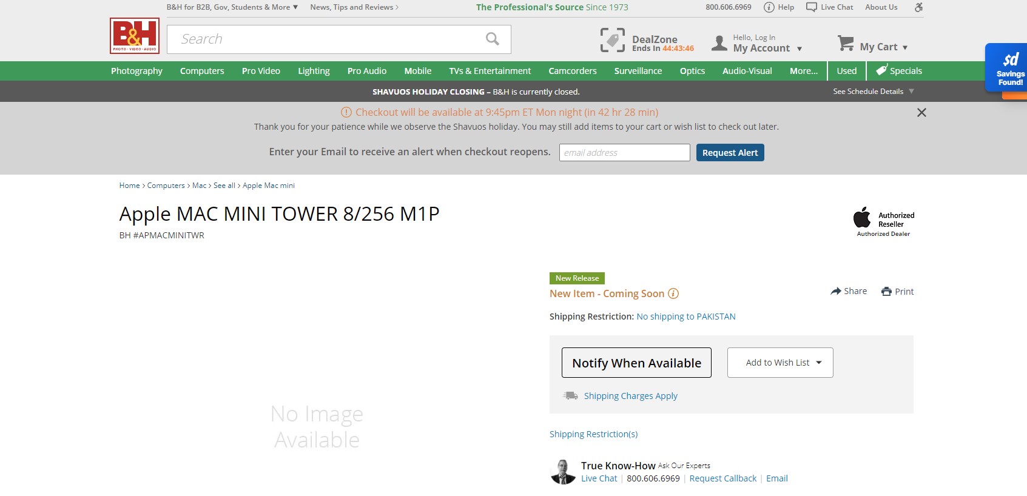
Task: Click Notify When Available button
Action: click(x=636, y=363)
